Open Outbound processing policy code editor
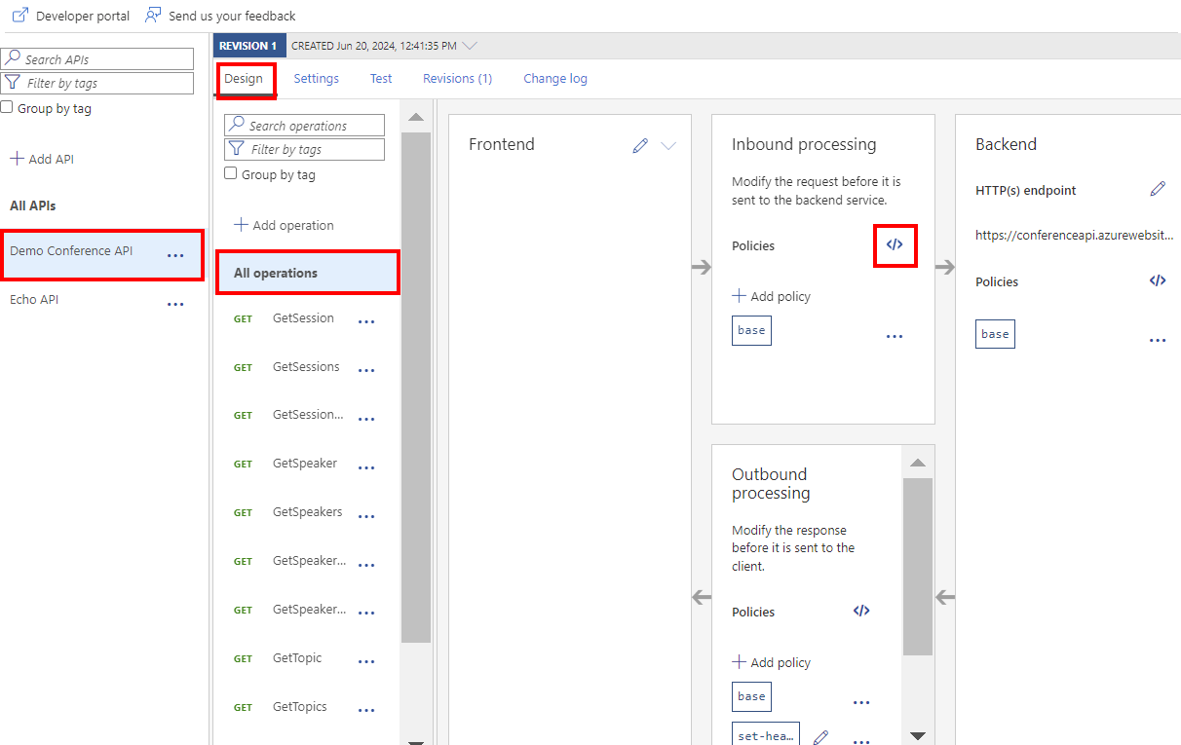1181x745 pixels. coord(861,612)
